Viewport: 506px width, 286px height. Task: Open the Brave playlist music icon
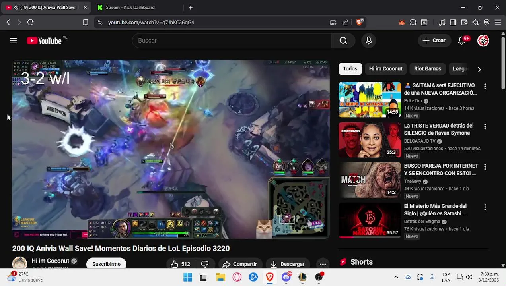coord(442,23)
